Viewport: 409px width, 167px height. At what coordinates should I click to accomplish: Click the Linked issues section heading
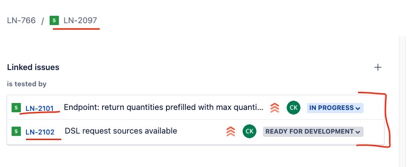(x=33, y=67)
